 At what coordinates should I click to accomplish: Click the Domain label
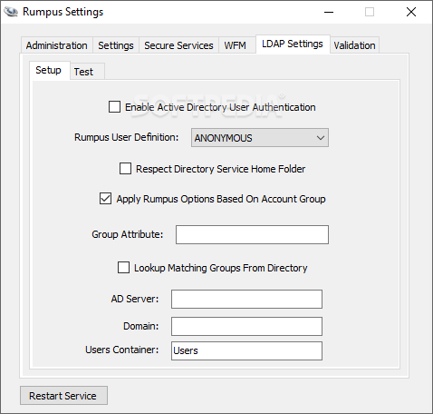141,326
